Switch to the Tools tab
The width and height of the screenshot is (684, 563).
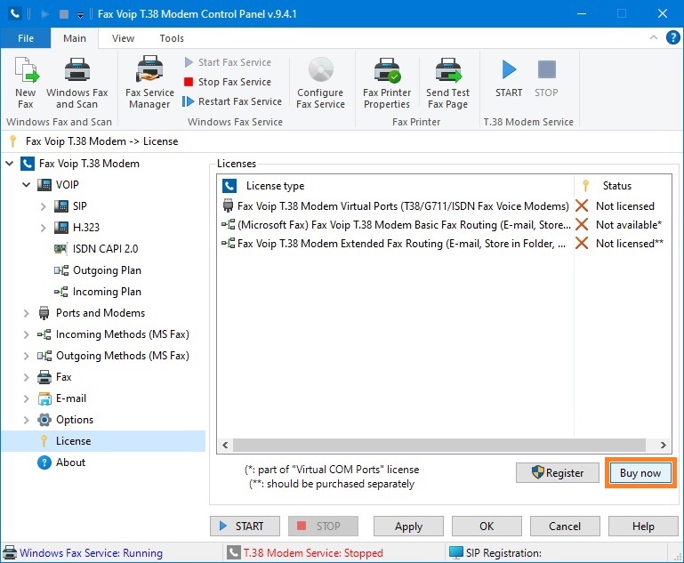pyautogui.click(x=172, y=38)
